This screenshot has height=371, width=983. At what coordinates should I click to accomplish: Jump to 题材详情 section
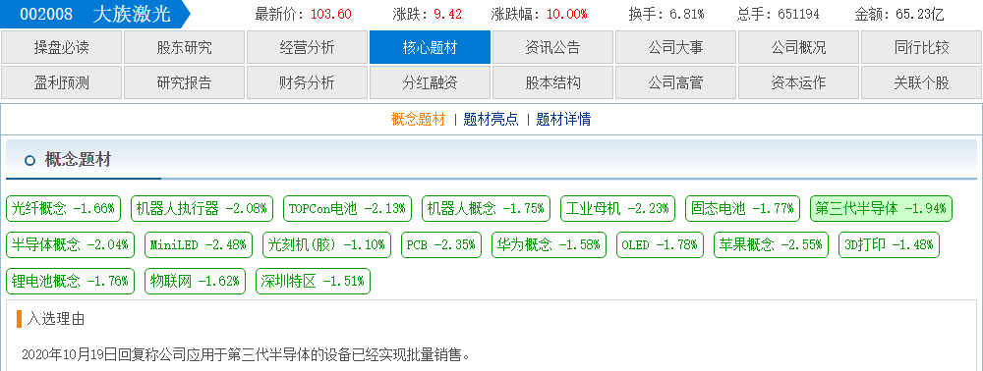click(563, 120)
